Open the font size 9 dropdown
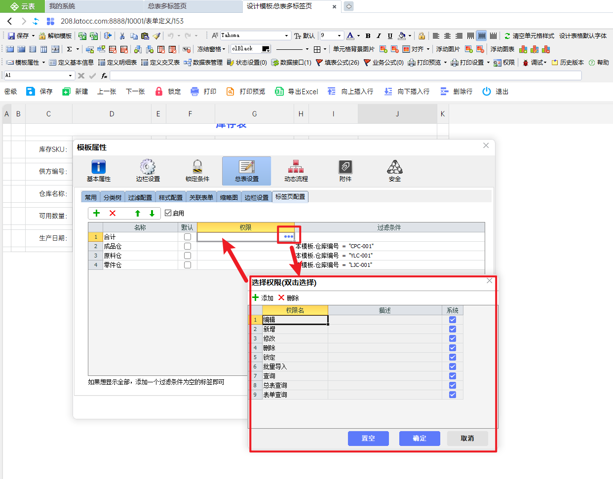 (x=339, y=36)
